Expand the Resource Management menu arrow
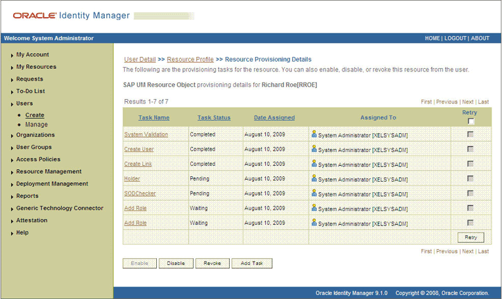 click(x=12, y=172)
